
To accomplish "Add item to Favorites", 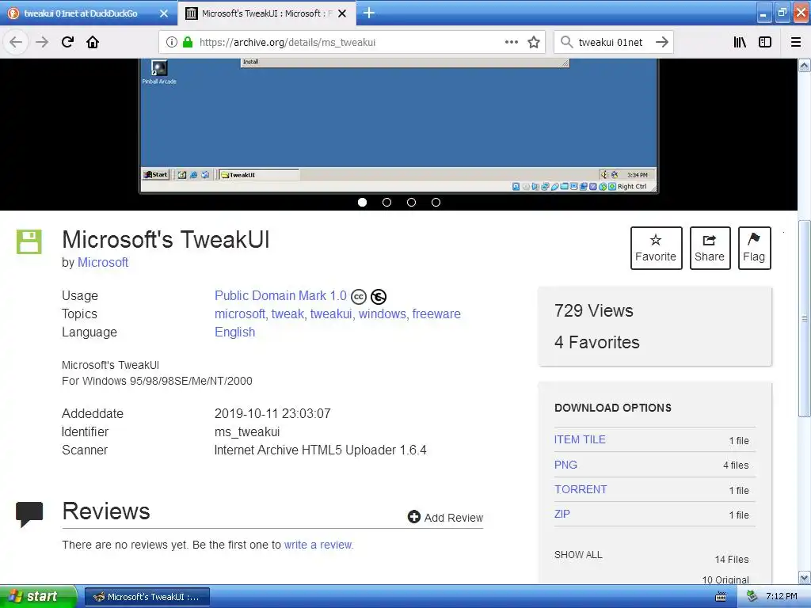I will 656,248.
